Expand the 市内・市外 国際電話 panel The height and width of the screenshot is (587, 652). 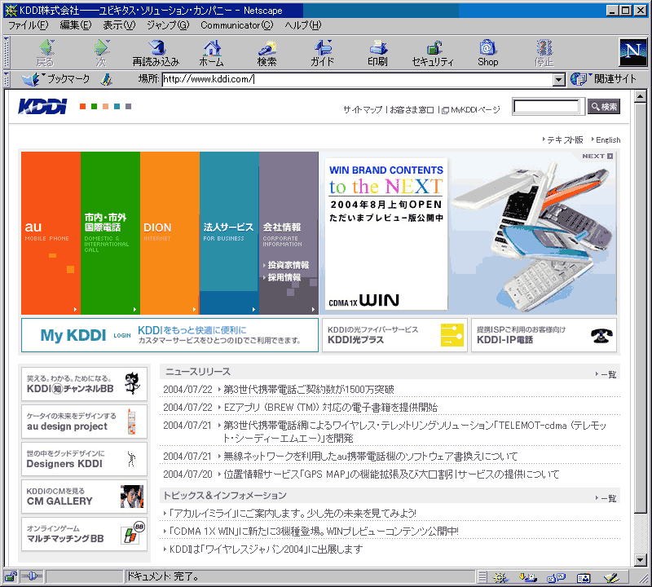[x=110, y=233]
